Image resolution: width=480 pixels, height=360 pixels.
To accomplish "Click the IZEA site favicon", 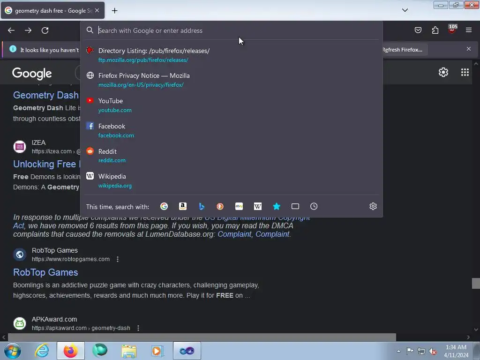I will coord(20,147).
